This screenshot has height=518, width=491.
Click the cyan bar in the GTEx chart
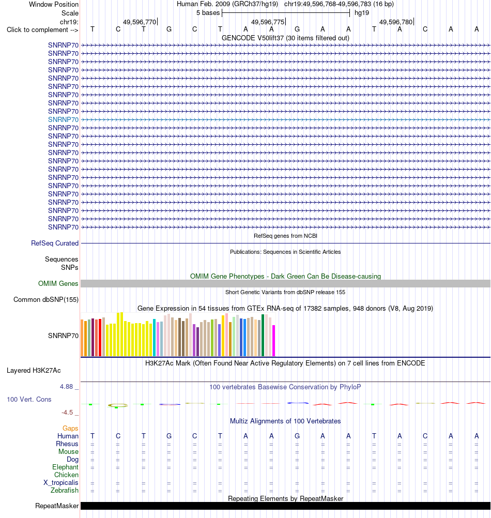(154, 338)
